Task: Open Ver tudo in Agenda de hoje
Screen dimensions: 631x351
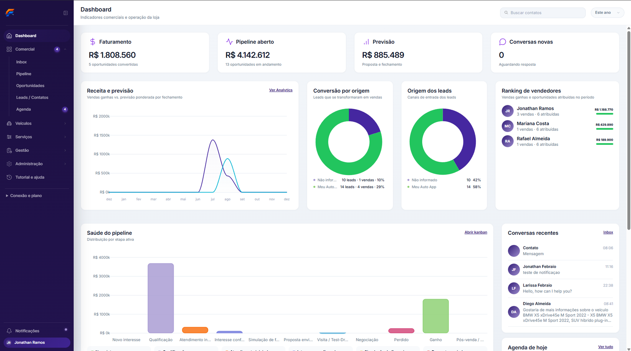Action: tap(605, 347)
